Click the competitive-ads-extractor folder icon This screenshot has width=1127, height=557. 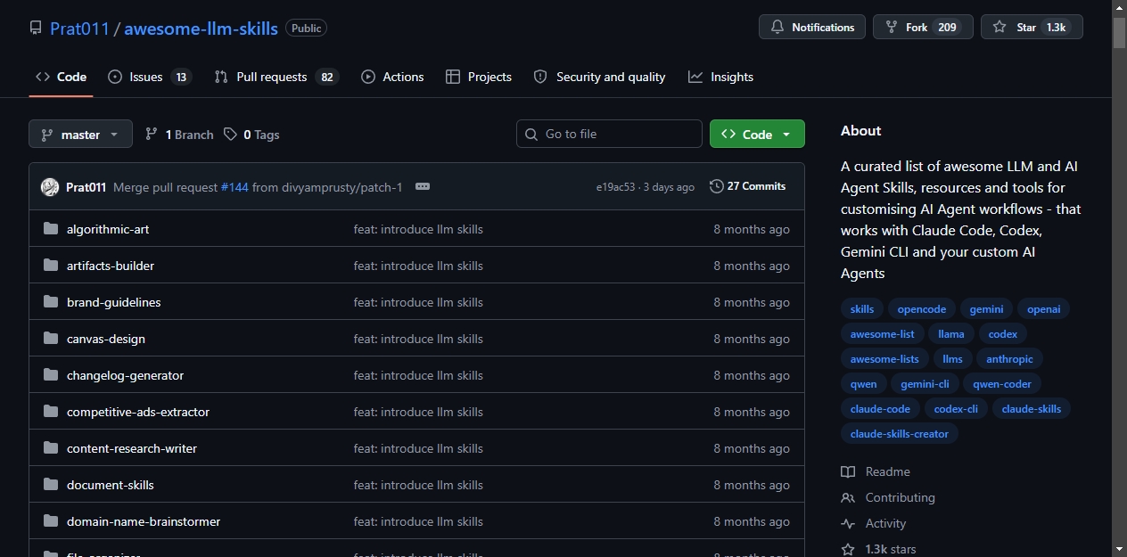51,412
